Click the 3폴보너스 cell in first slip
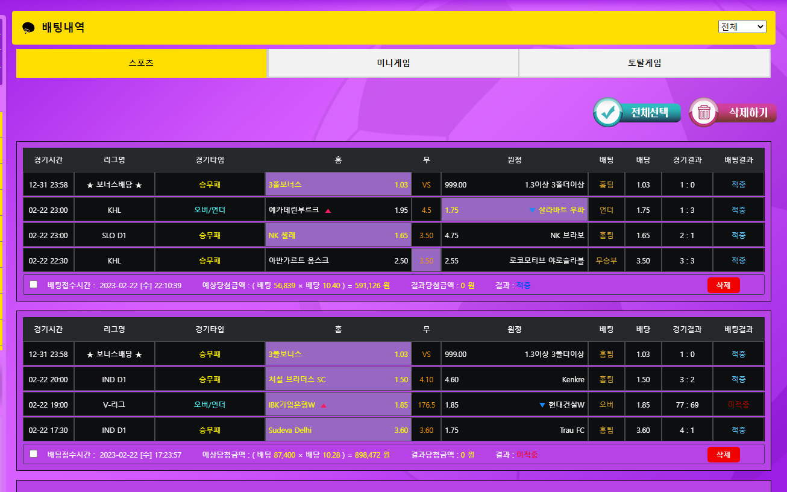Image resolution: width=787 pixels, height=492 pixels. click(x=338, y=184)
